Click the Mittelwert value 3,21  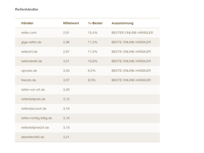click(x=66, y=137)
